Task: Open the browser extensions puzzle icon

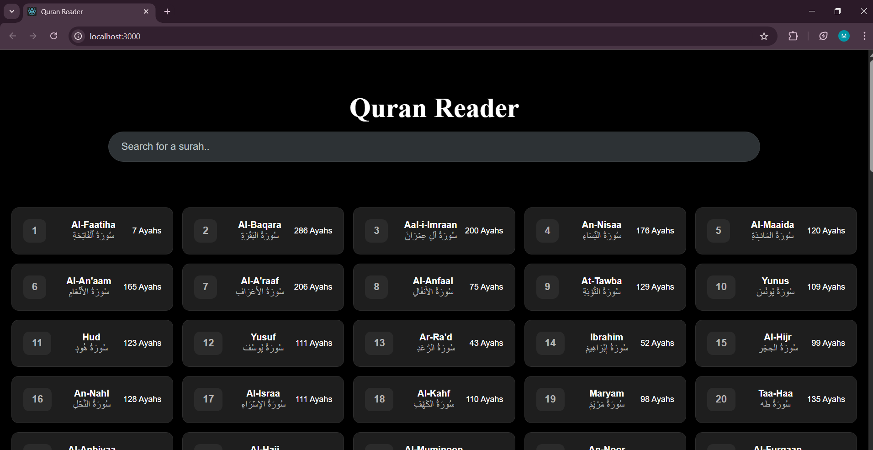Action: [793, 36]
